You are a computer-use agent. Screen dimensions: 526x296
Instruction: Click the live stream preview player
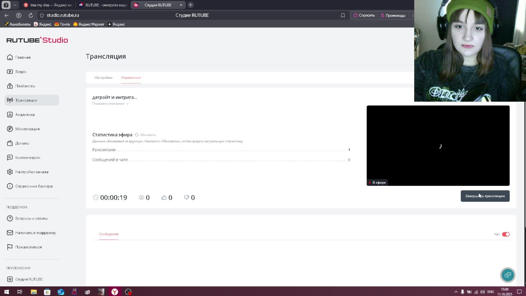(x=438, y=146)
